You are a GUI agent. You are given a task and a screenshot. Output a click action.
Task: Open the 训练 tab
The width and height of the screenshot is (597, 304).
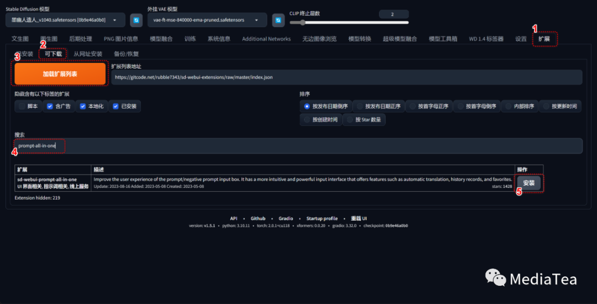190,39
